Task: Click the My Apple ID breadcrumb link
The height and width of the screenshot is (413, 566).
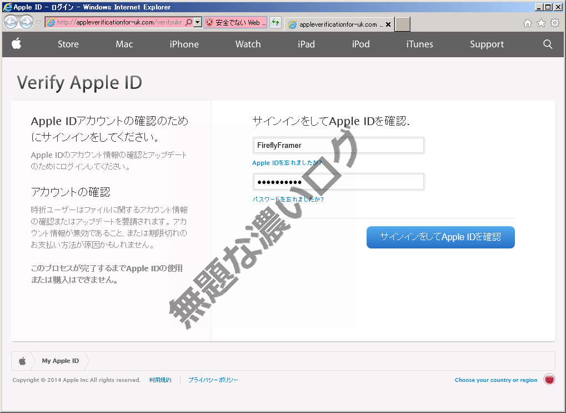Action: pyautogui.click(x=61, y=361)
